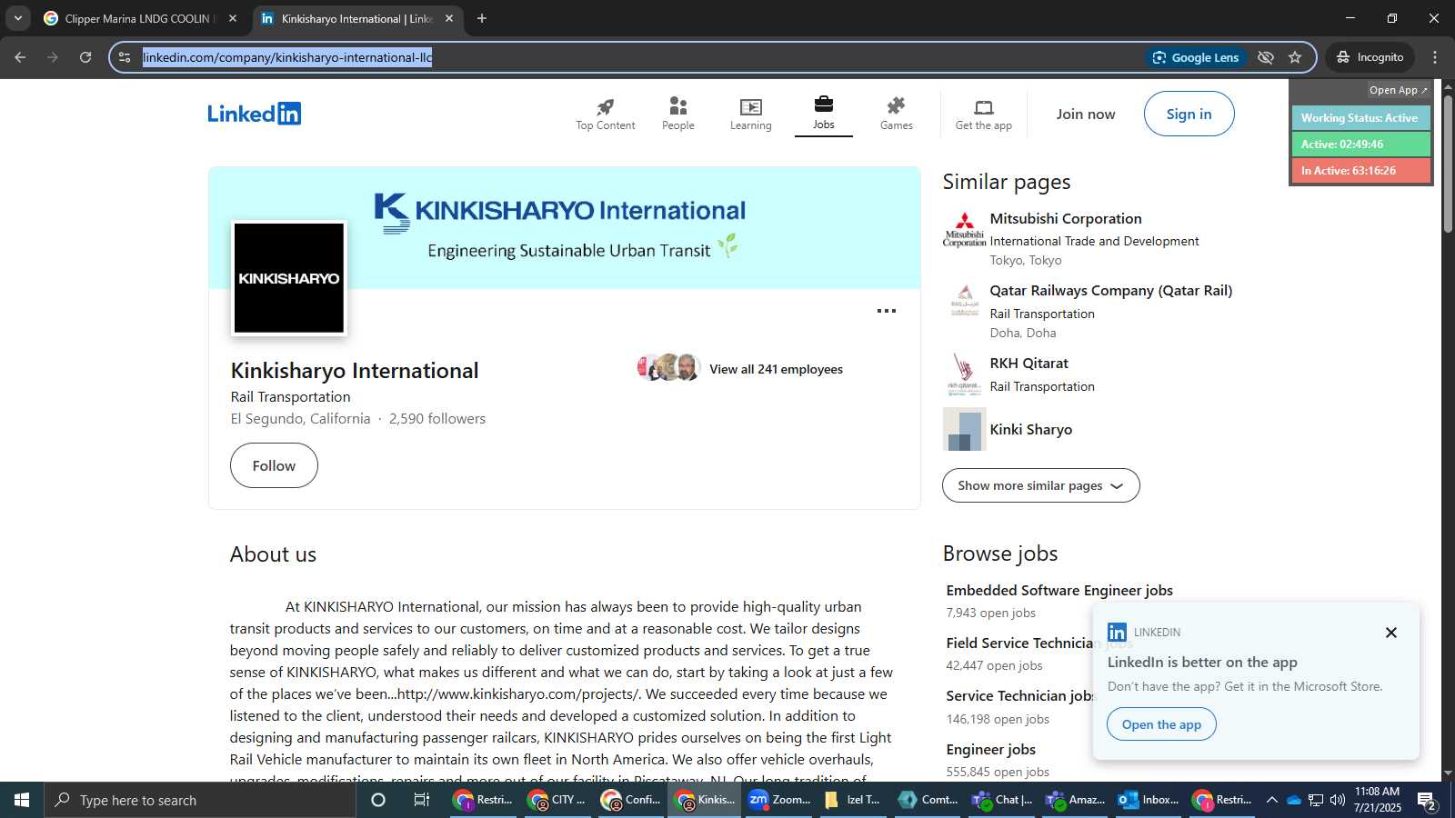Close the LinkedIn app popup
Image resolution: width=1455 pixels, height=818 pixels.
[x=1390, y=633]
